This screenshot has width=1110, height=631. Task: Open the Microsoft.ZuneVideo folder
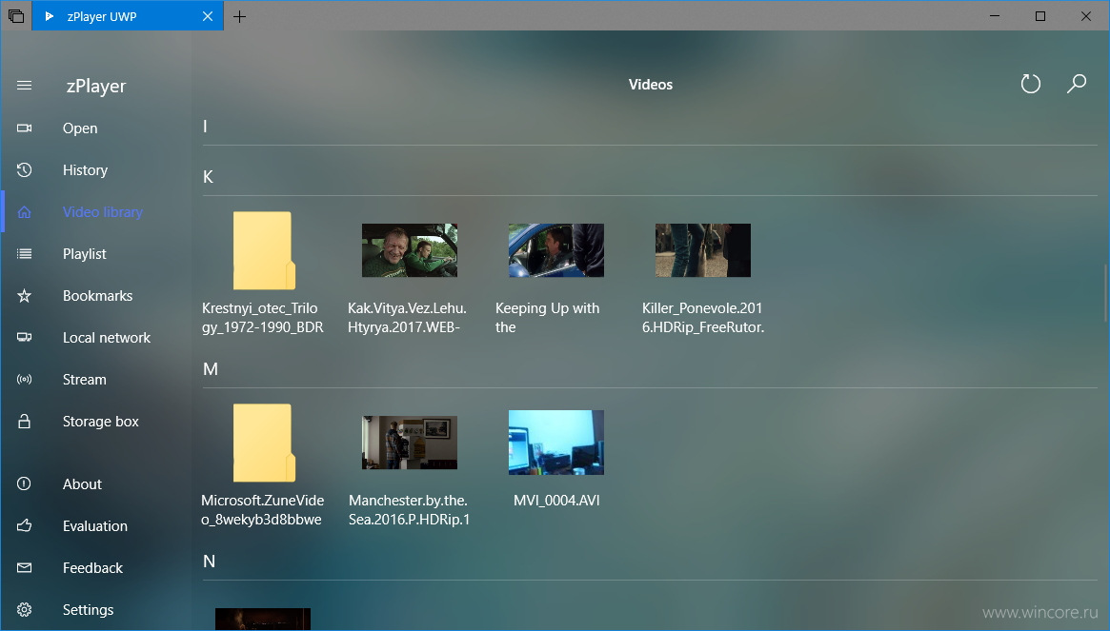pyautogui.click(x=263, y=443)
